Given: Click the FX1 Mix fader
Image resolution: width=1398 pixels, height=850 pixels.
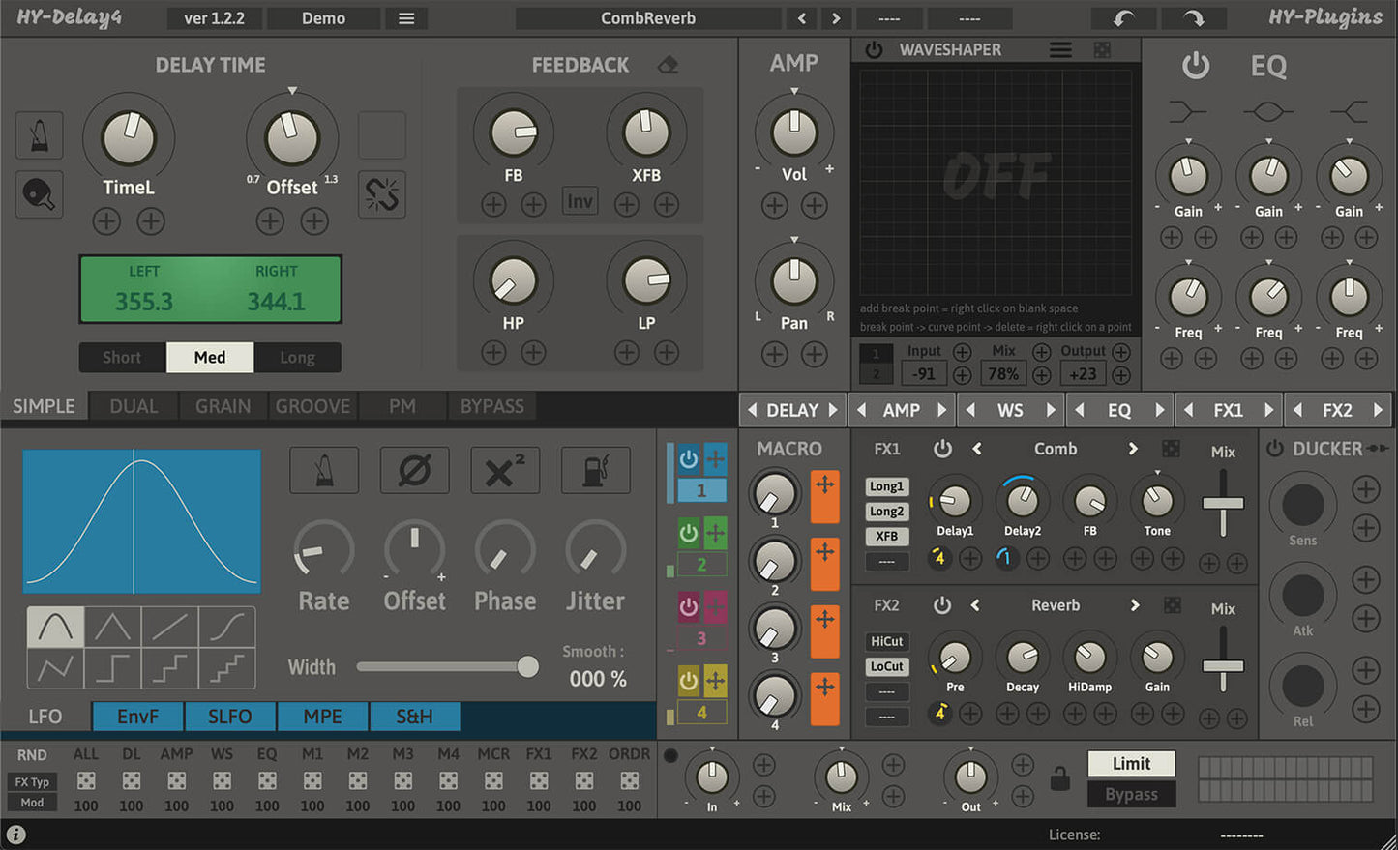Looking at the screenshot, I should coord(1223,503).
